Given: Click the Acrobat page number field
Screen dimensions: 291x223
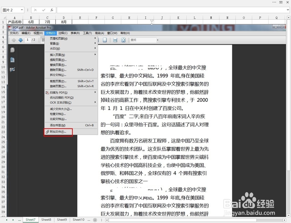Looking at the screenshot, I should tap(28, 40).
